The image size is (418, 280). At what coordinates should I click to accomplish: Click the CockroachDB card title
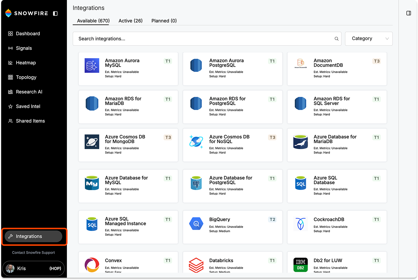coord(329,219)
